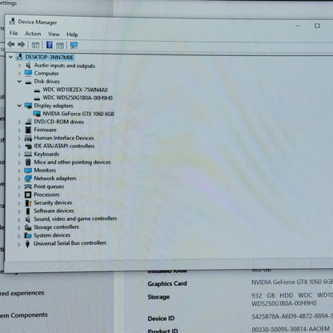The width and height of the screenshot is (333, 333).
Task: Click the Back arrow toolbar icon
Action: coord(11,44)
